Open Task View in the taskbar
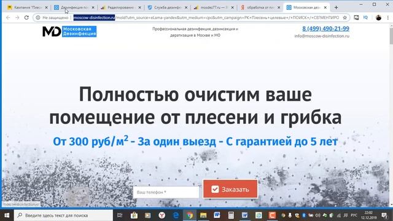393x221 pixels. 120,215
